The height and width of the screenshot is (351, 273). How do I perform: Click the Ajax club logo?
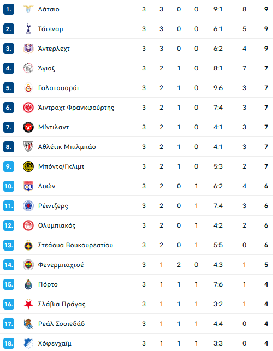pos(28,68)
